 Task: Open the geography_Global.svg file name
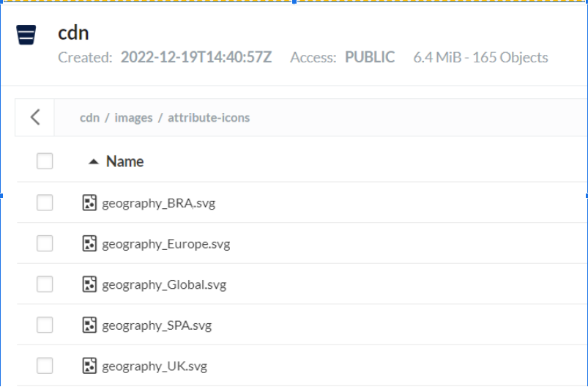coord(164,284)
